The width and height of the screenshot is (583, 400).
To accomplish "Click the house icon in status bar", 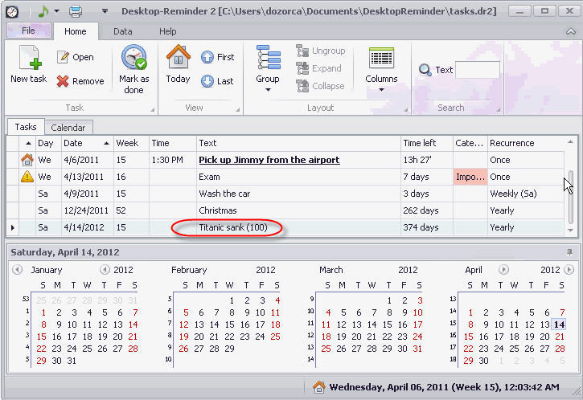I will [319, 387].
